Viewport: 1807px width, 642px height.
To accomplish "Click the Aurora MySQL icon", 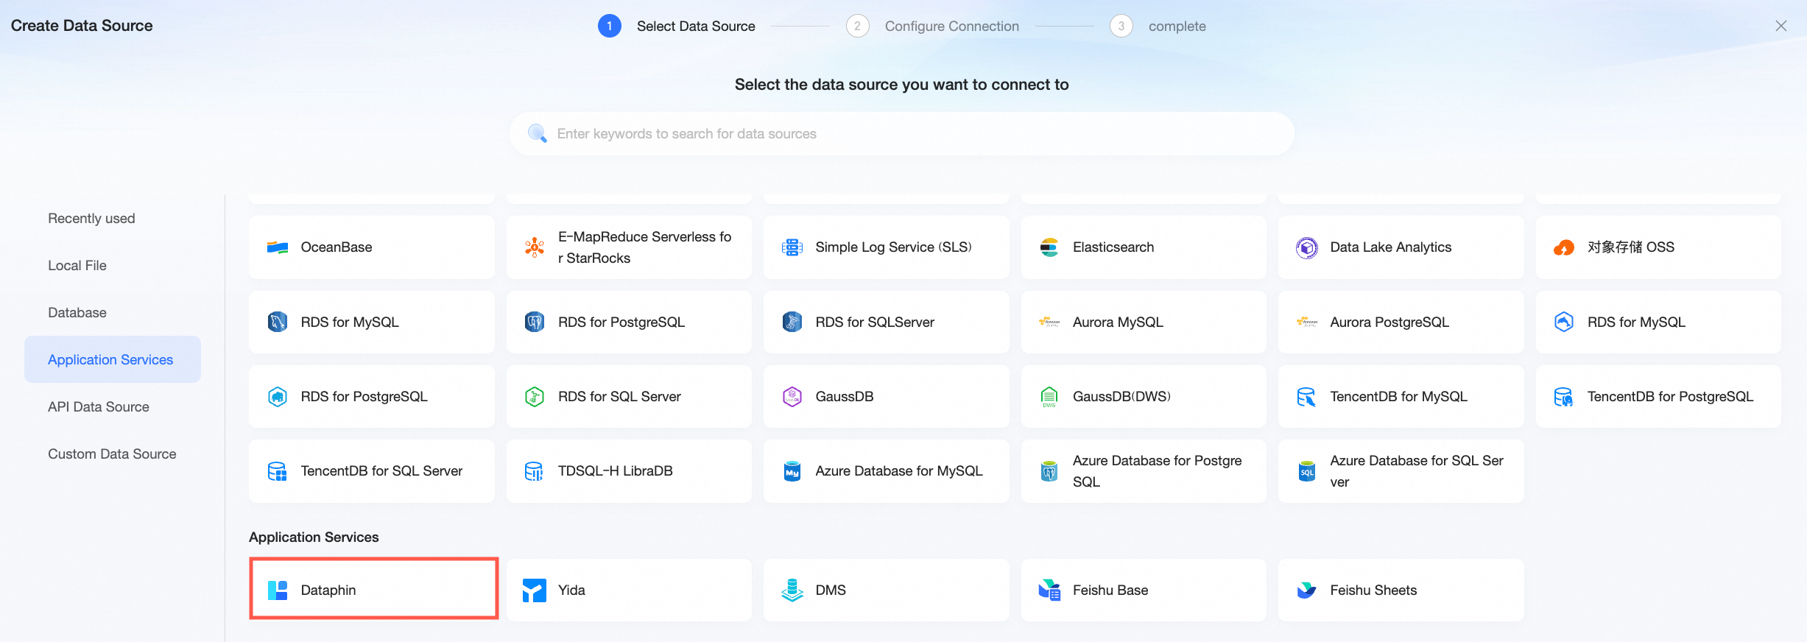I will point(1049,322).
